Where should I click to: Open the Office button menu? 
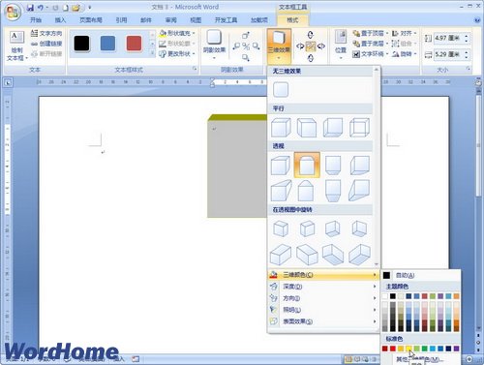click(13, 13)
